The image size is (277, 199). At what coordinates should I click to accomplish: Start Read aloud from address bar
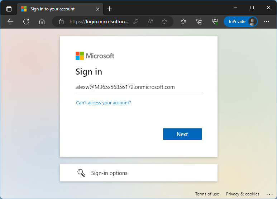(150, 22)
